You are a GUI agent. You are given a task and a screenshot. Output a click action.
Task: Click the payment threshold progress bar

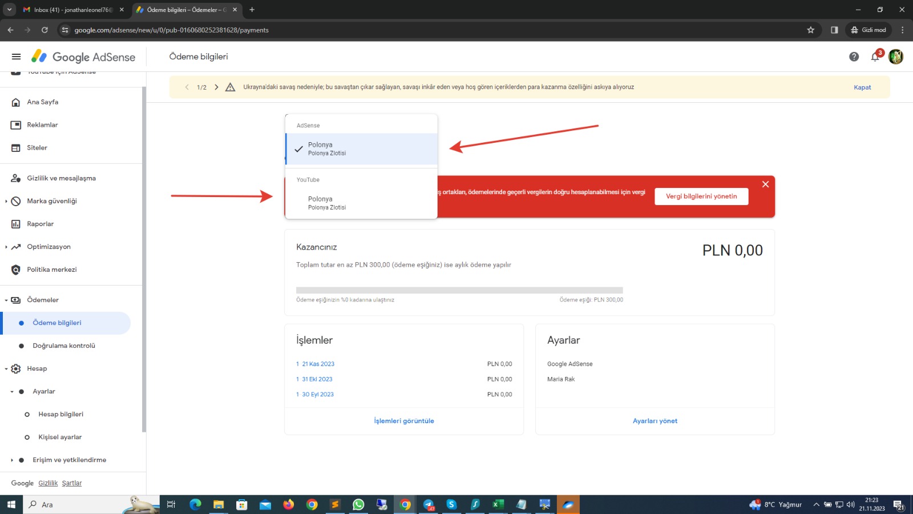click(x=459, y=290)
